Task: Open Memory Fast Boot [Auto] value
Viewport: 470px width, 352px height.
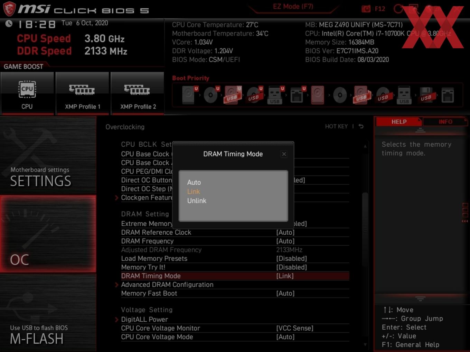Action: click(285, 293)
